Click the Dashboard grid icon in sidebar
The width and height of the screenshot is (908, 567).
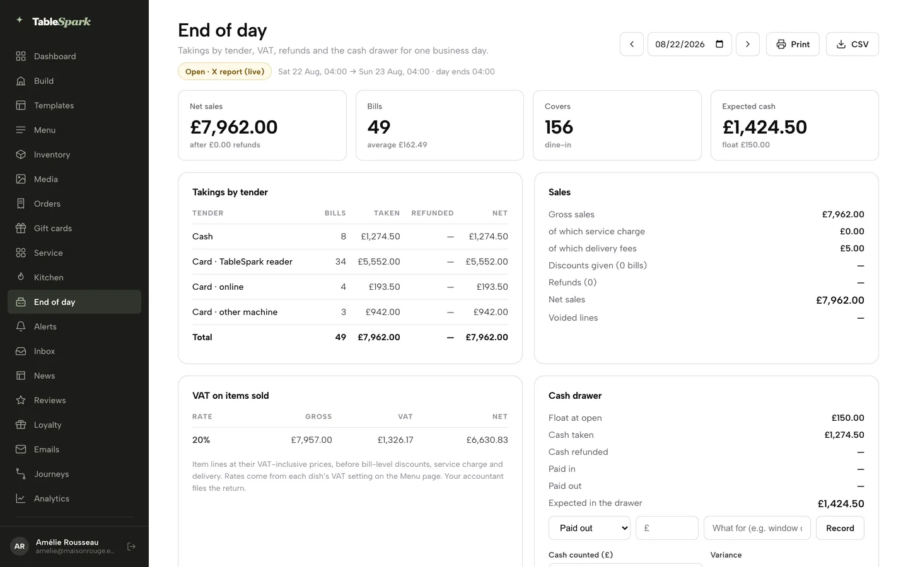coord(21,56)
